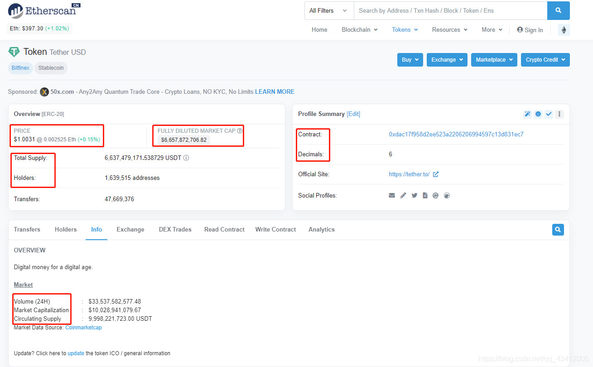This screenshot has height=367, width=593.
Task: Click the $1.0031 price value
Action: [x=24, y=140]
